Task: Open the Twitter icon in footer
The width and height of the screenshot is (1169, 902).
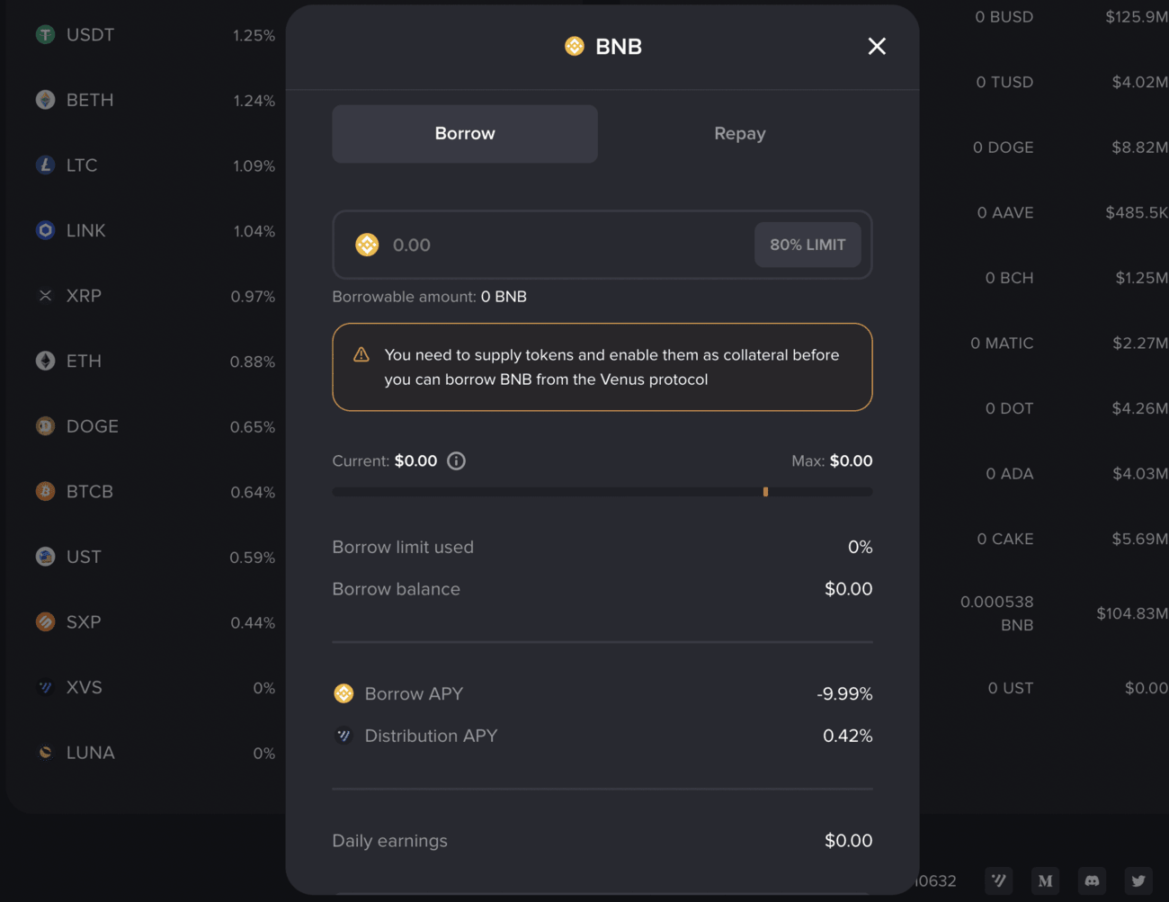Action: [1138, 881]
